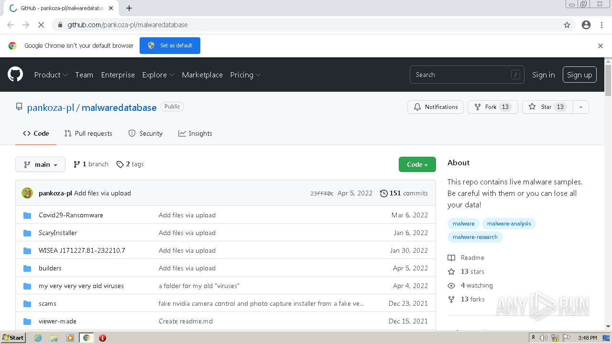Click the malware topic tag
The image size is (612, 344).
[464, 224]
